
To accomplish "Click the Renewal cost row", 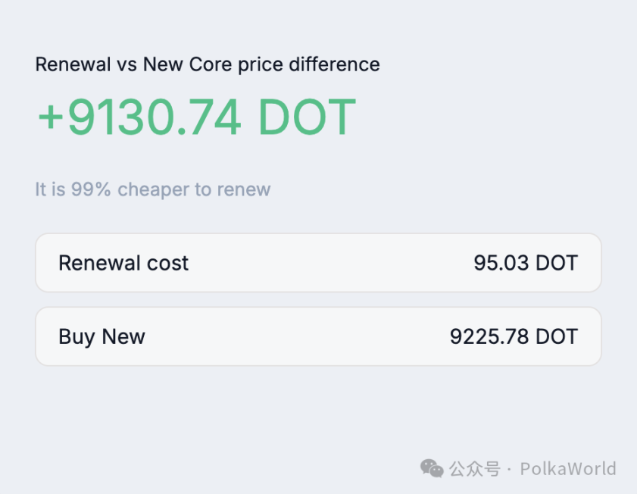I will click(x=318, y=263).
